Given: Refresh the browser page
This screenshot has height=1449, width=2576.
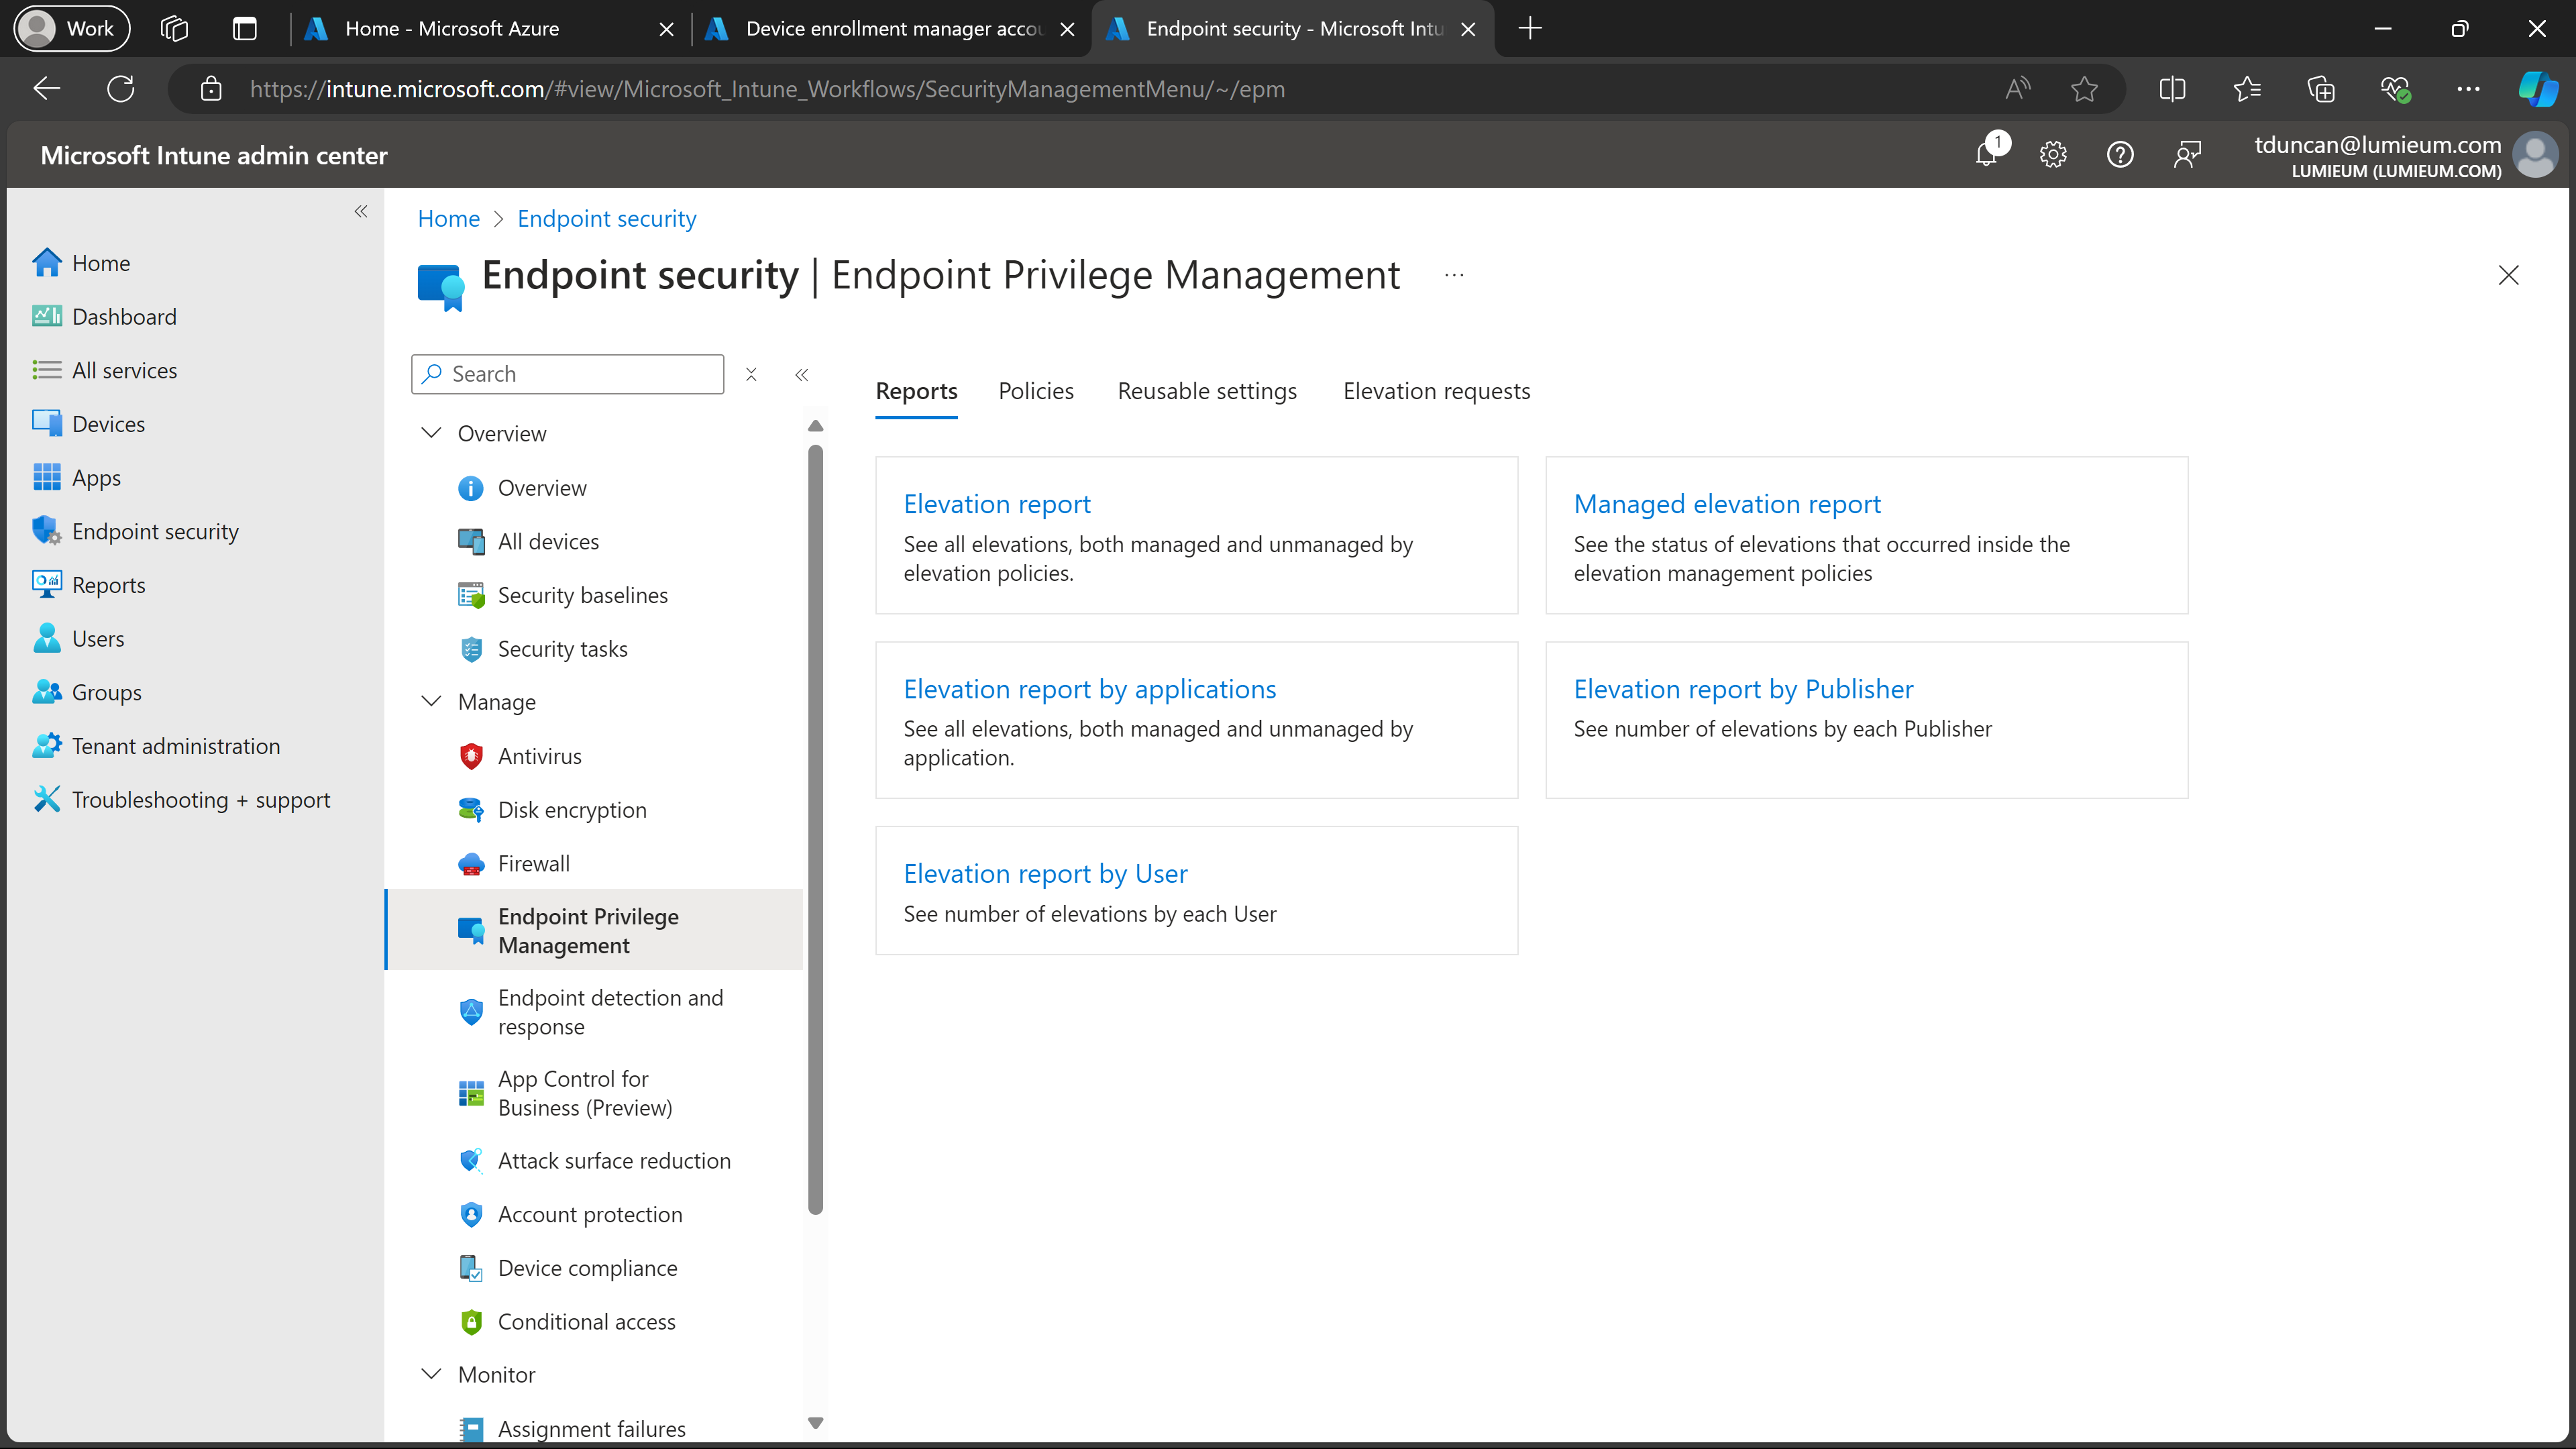Looking at the screenshot, I should (121, 89).
